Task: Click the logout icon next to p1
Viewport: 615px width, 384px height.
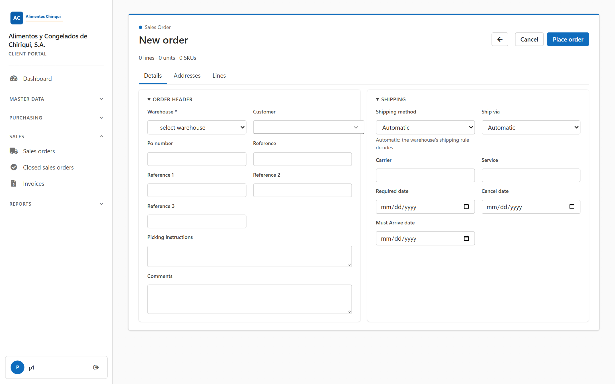Action: (96, 367)
